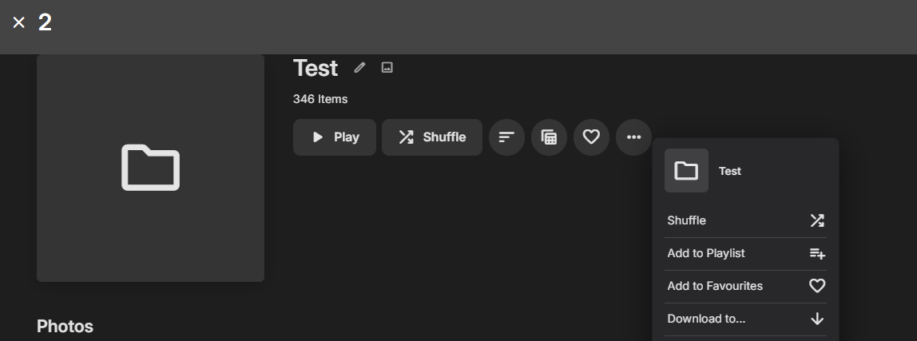Choose Shuffle from the context menu
Screen dimensions: 917x341
745,221
